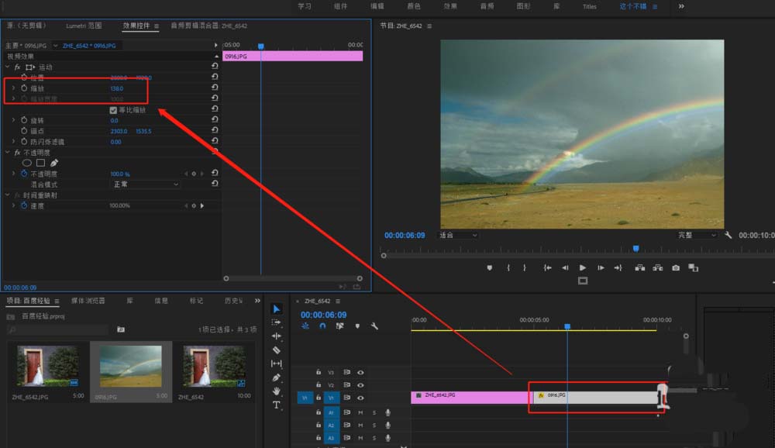This screenshot has width=775, height=448.
Task: Hide track V1 using its eye icon
Action: [x=360, y=398]
